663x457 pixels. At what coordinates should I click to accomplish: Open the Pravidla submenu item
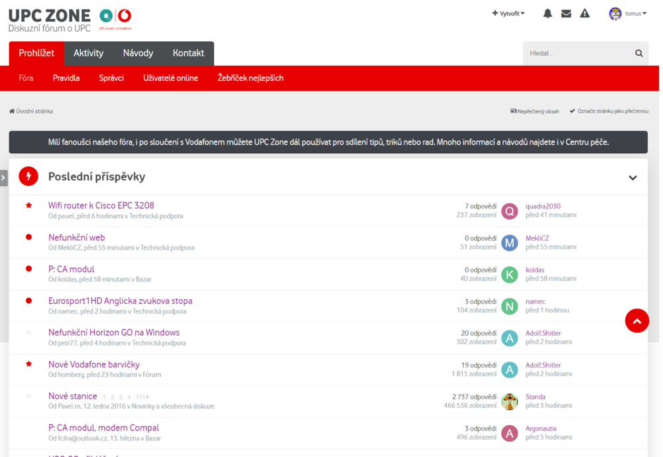coord(66,78)
